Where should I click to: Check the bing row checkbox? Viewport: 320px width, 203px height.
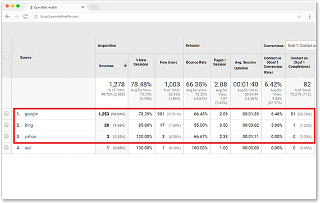click(7, 124)
